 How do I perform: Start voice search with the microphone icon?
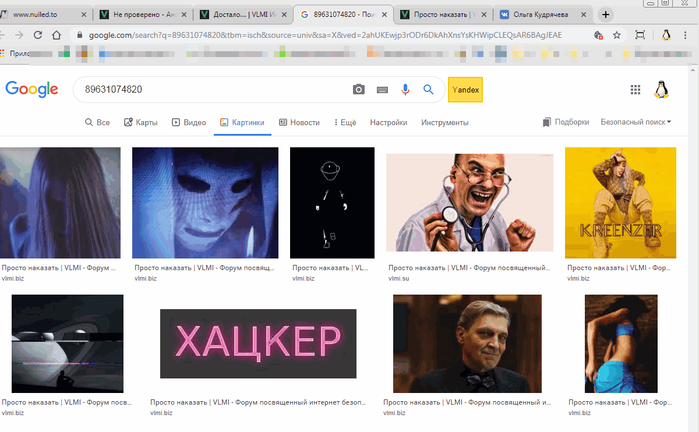click(405, 90)
